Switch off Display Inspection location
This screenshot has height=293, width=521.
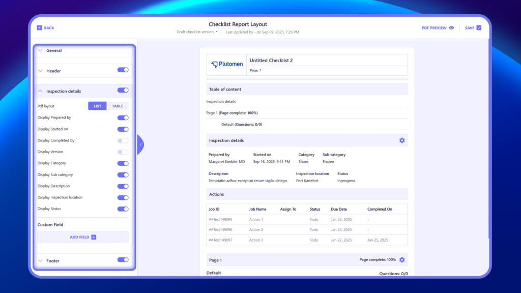pos(123,198)
